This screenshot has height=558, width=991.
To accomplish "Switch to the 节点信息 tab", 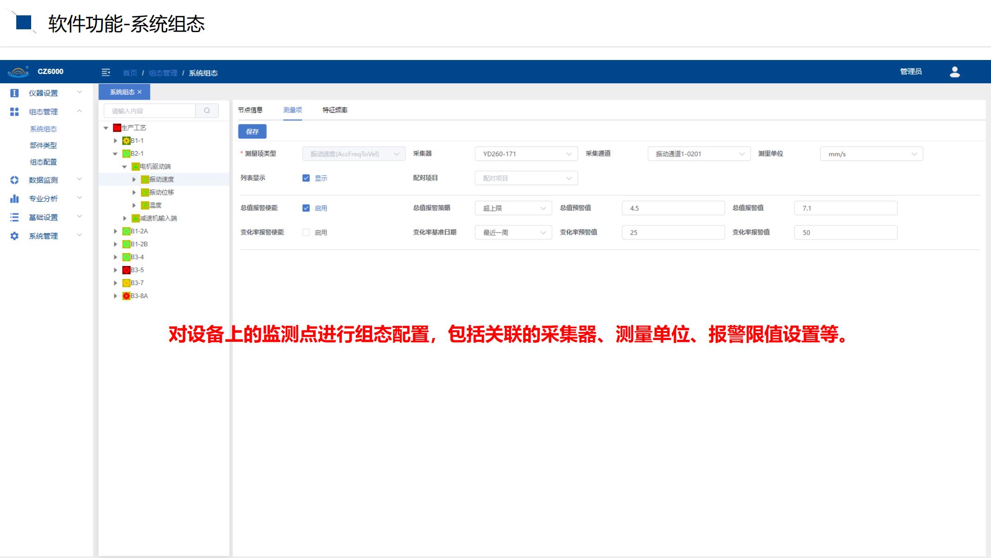I will click(251, 110).
